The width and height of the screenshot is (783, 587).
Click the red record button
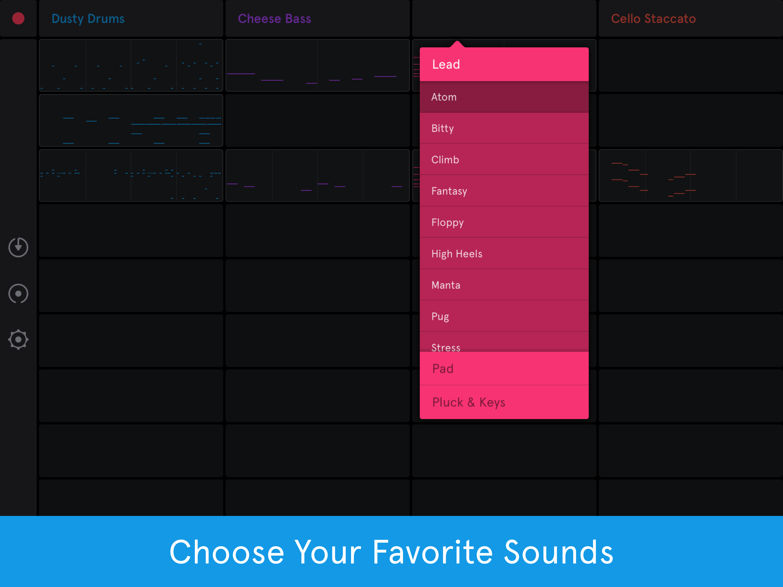pos(18,18)
